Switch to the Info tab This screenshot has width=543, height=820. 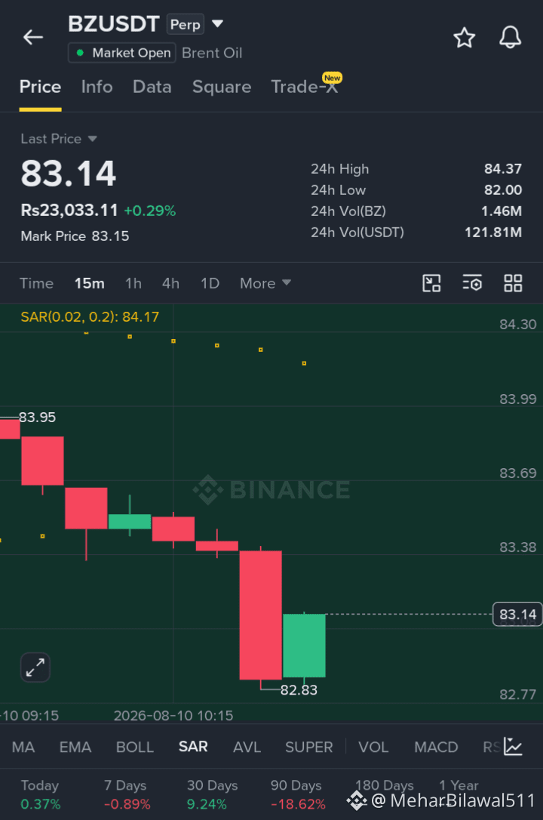tap(97, 87)
